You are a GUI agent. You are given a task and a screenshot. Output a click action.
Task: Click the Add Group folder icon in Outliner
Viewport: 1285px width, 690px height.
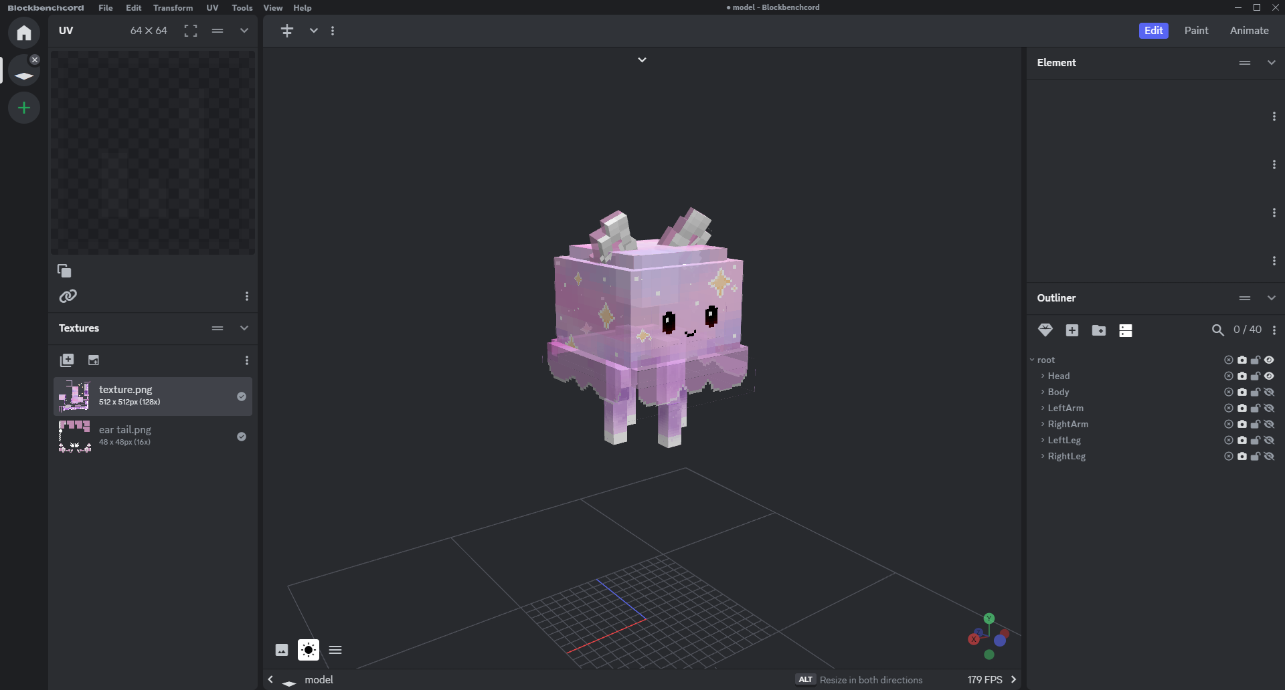(x=1099, y=330)
